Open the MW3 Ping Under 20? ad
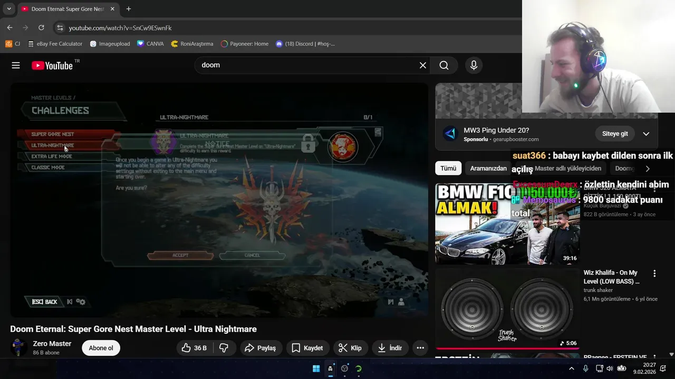This screenshot has width=675, height=379. tap(496, 130)
